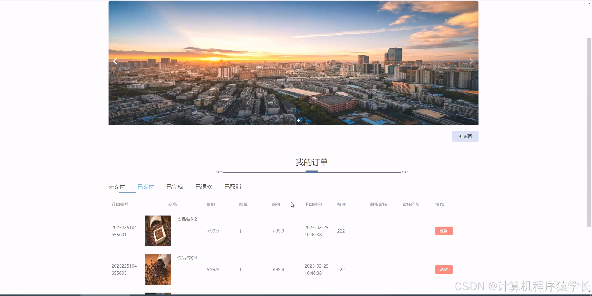Click the 商品 column header
Image resolution: width=592 pixels, height=296 pixels.
pos(172,204)
